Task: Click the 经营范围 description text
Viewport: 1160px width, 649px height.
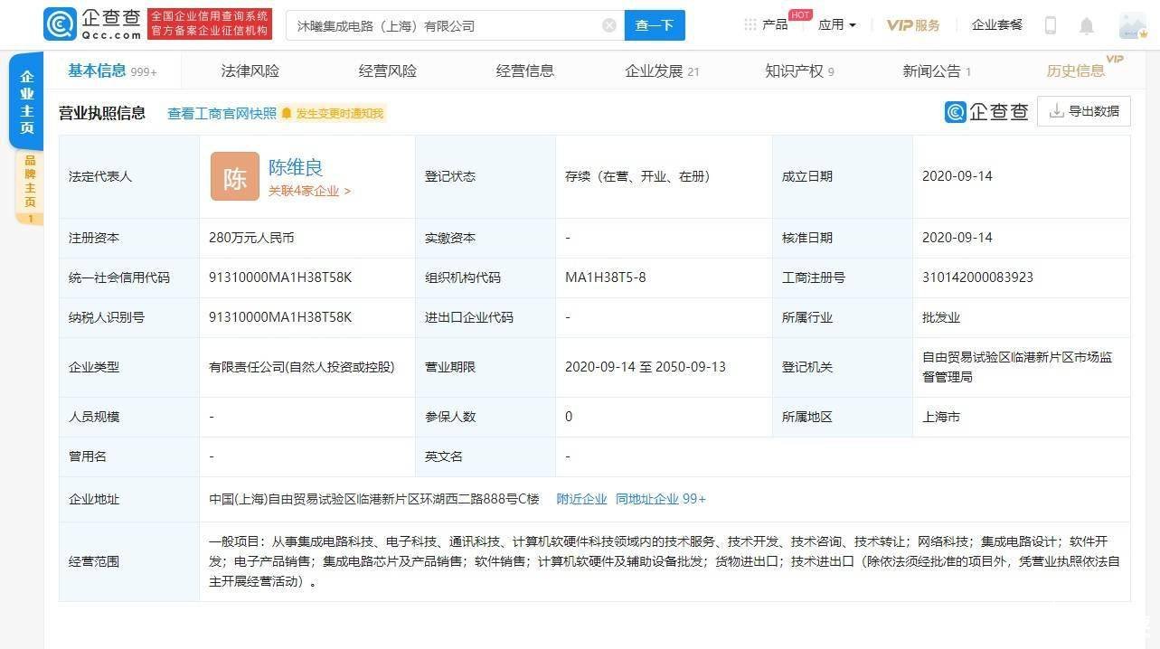Action: click(x=665, y=561)
